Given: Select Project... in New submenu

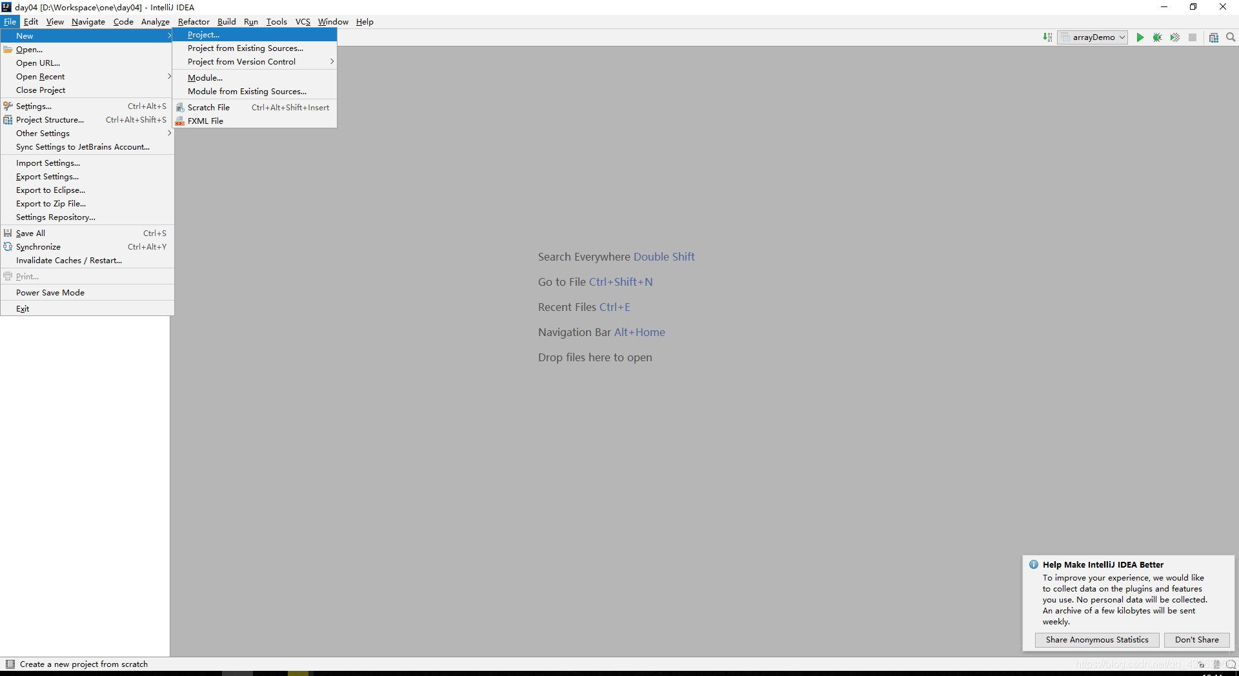Looking at the screenshot, I should [x=254, y=35].
